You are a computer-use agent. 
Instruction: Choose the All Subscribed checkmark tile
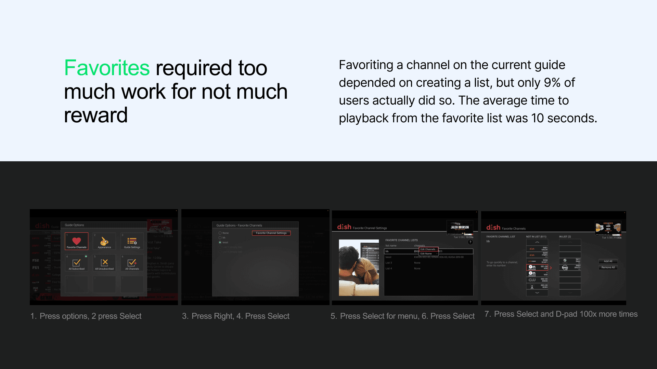click(x=77, y=263)
